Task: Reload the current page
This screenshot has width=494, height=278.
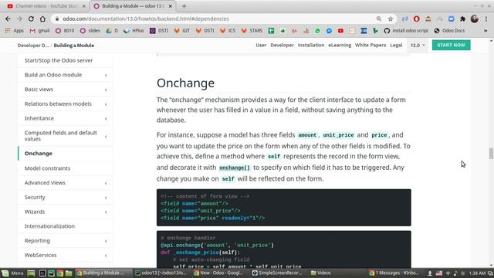Action: (31, 19)
